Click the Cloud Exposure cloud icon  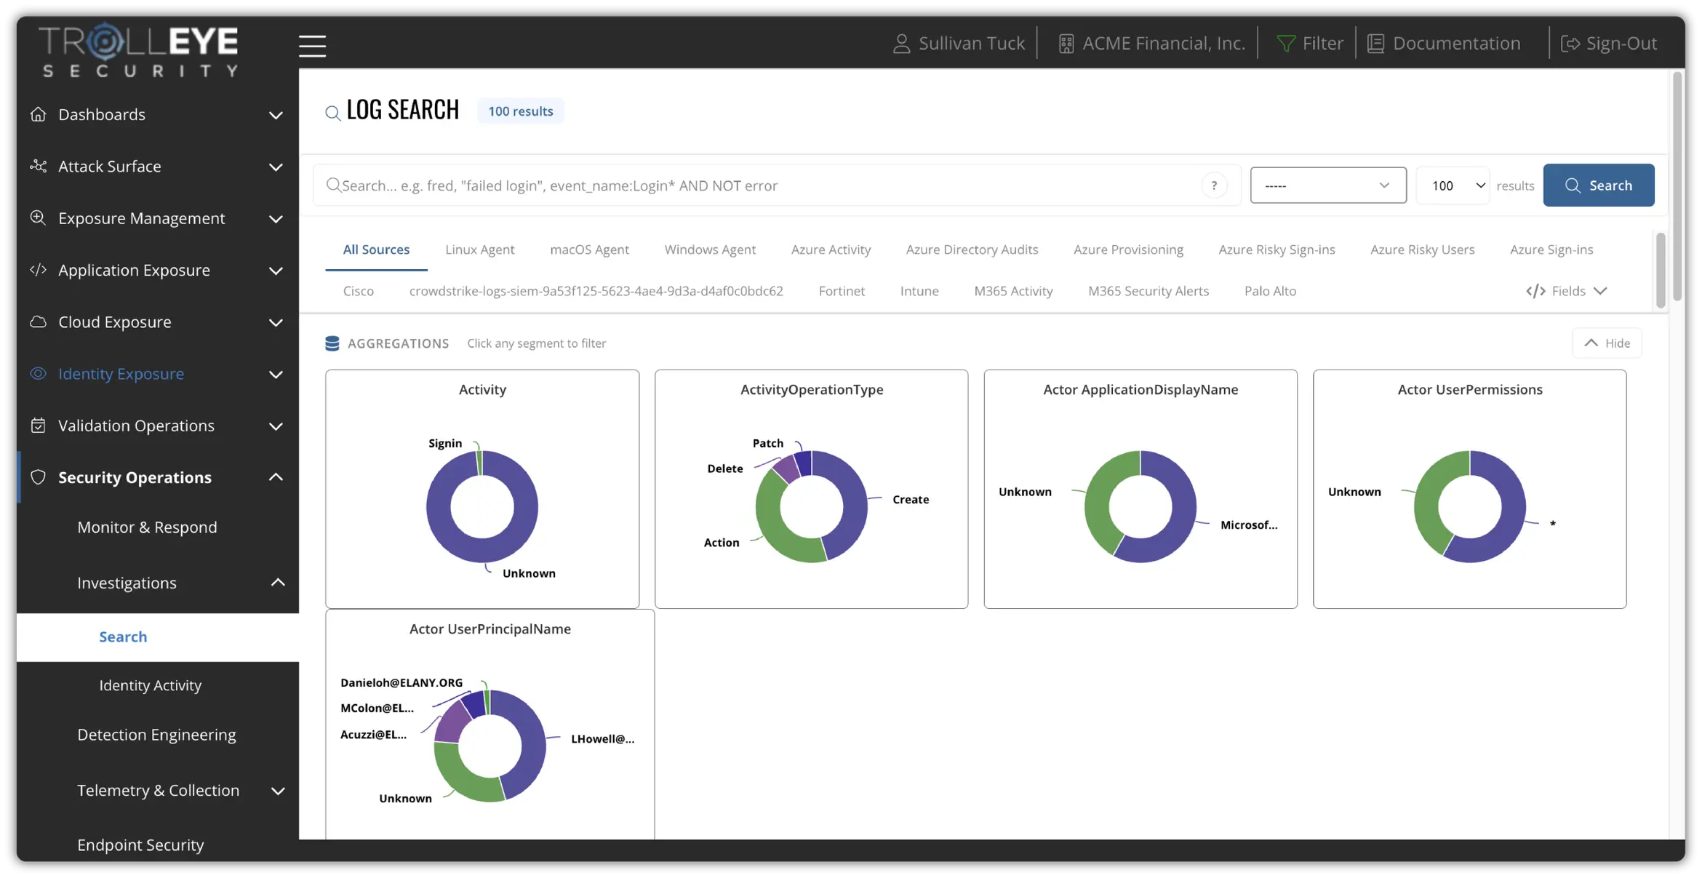click(x=38, y=322)
